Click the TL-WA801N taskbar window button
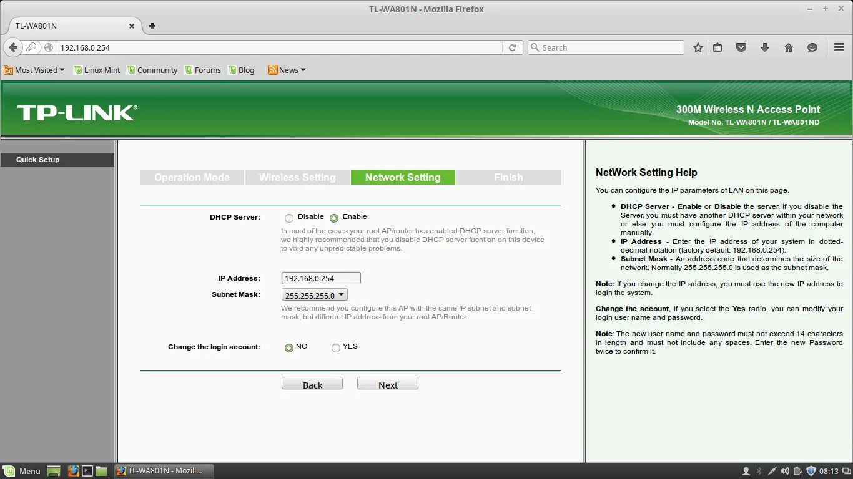This screenshot has width=853, height=479. point(164,471)
